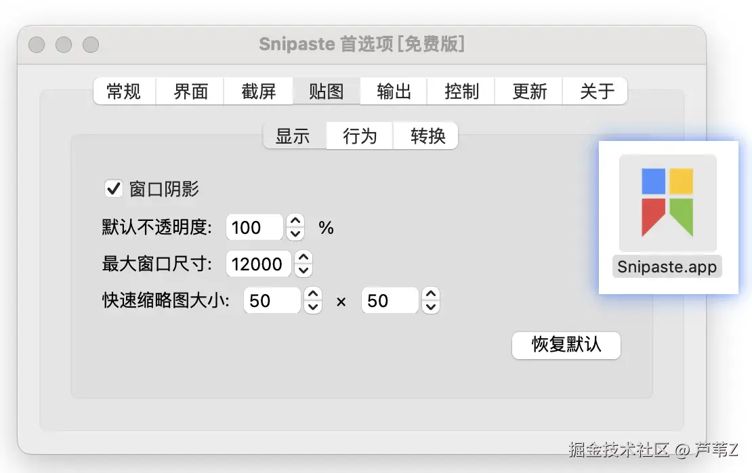Image resolution: width=752 pixels, height=473 pixels.
Task: Toggle window shadow option off
Action: click(114, 188)
